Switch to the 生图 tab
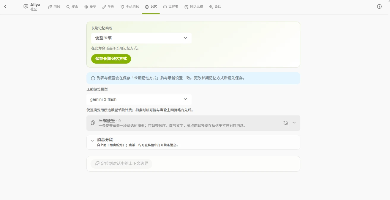This screenshot has width=390, height=200. click(x=108, y=7)
